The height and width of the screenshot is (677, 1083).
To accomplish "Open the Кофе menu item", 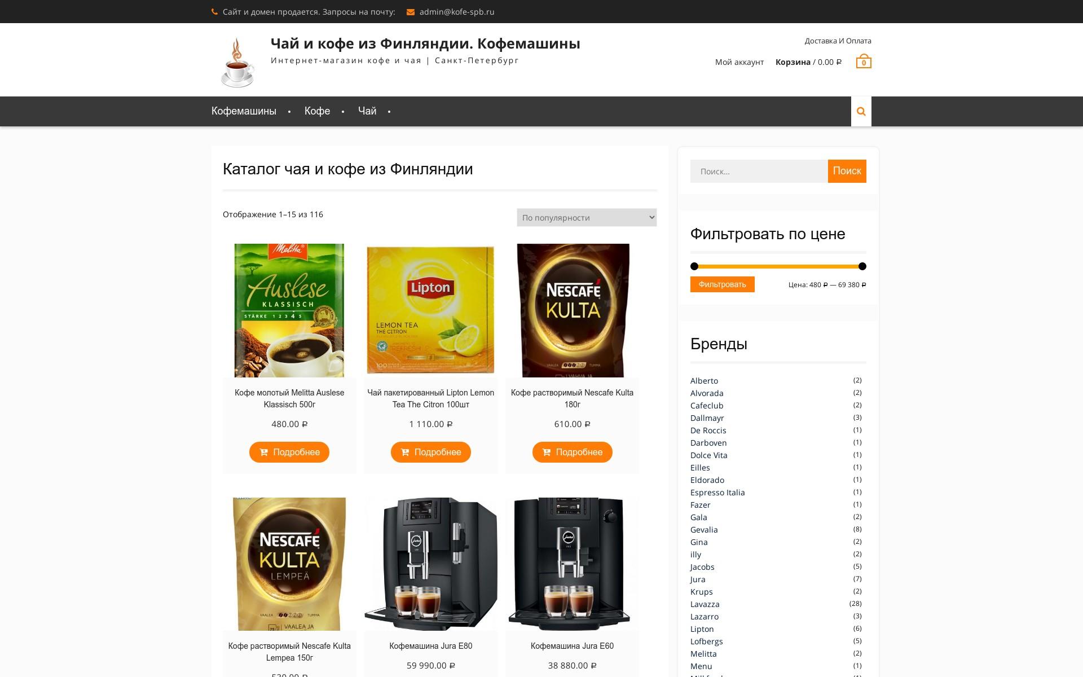I will pos(317,111).
